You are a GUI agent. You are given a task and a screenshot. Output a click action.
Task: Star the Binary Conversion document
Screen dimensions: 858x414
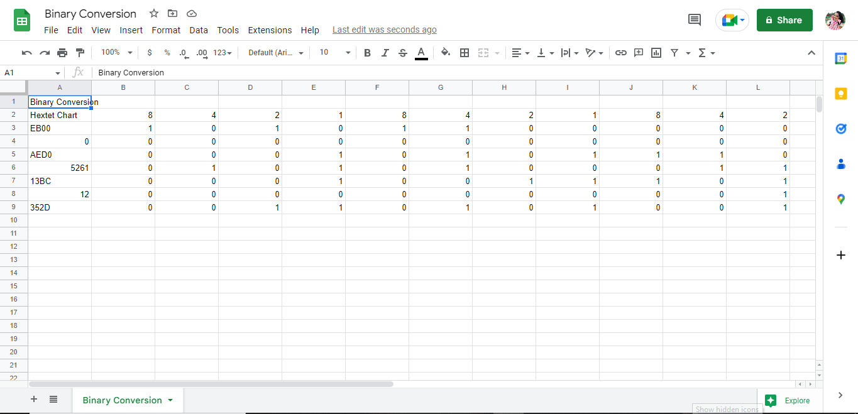point(154,13)
